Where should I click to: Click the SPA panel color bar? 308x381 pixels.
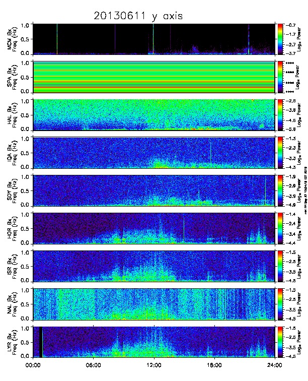[280, 77]
